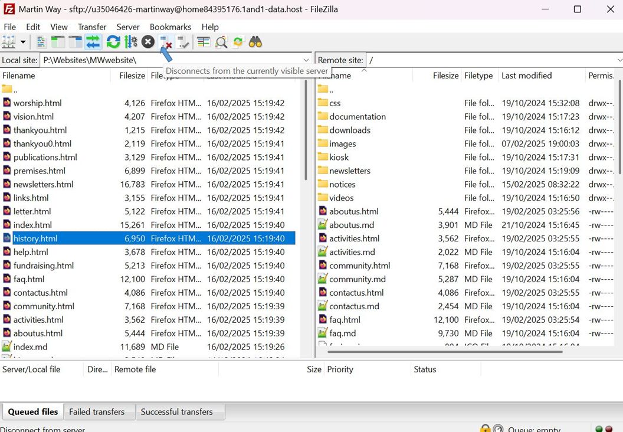
Task: Toggle remote directory tree display
Action: [76, 42]
